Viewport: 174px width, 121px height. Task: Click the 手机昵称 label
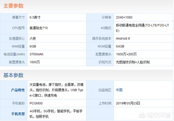pyautogui.click(x=18, y=103)
